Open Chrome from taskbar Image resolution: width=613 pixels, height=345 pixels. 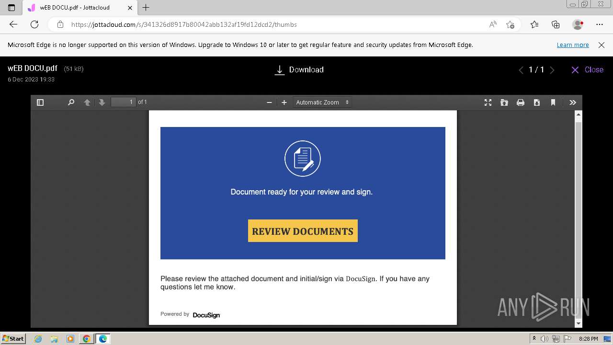coord(86,339)
